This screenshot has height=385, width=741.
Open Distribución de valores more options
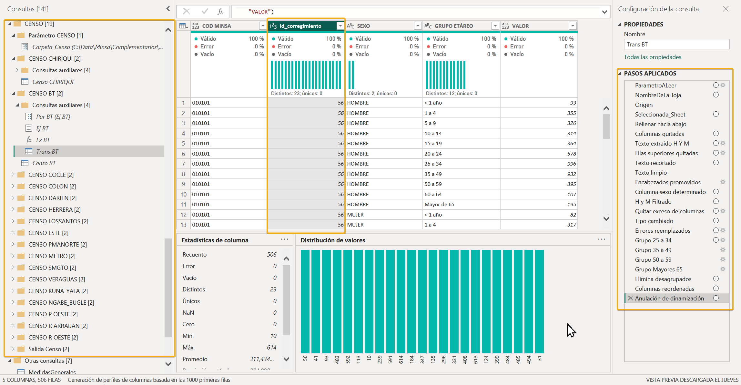(x=602, y=239)
